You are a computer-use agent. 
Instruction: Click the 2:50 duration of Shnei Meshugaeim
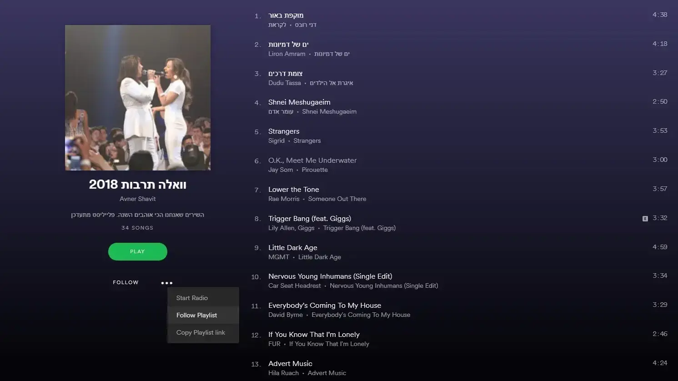[x=660, y=102]
